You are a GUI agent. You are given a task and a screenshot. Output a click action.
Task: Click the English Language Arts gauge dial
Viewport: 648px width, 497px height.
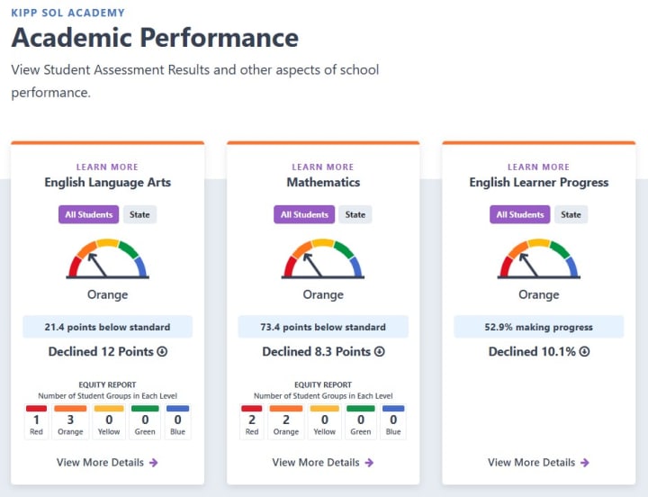point(107,258)
